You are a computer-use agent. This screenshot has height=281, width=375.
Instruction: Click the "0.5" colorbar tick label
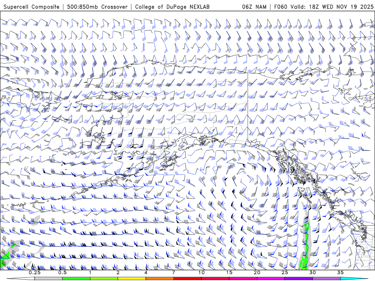[62, 273]
